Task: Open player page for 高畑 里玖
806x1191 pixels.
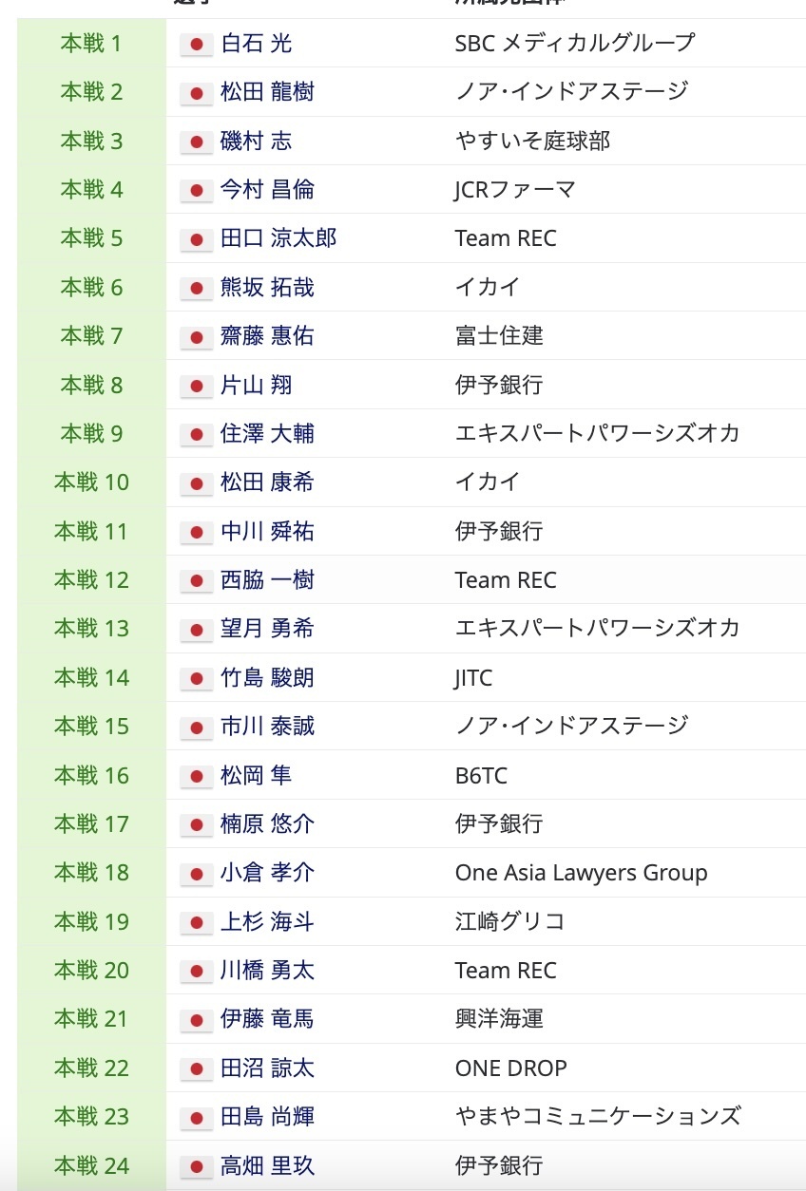Action: point(267,1166)
